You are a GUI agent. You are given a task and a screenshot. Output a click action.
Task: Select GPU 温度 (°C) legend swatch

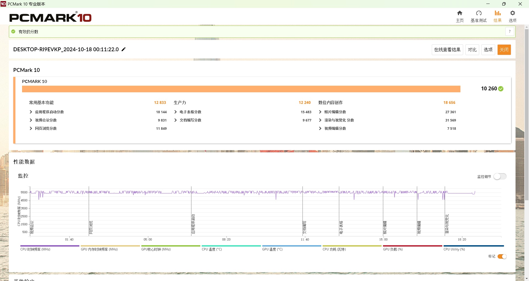tap(292, 246)
